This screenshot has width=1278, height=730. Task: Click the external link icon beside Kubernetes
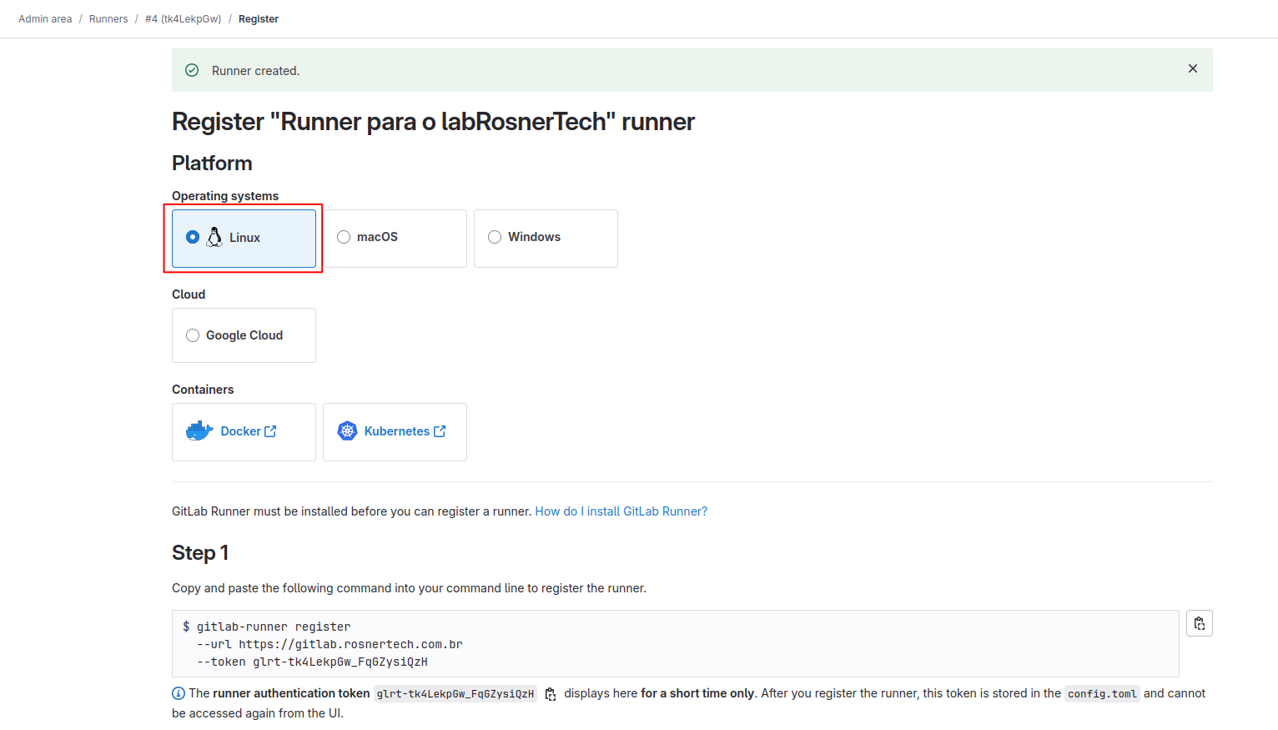point(440,431)
